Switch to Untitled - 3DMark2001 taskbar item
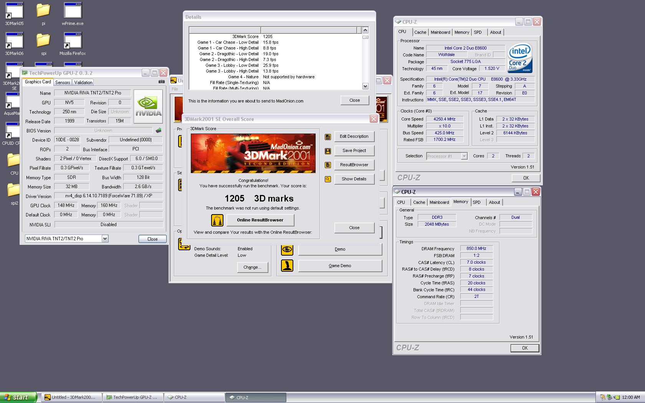The image size is (645, 403). coord(71,397)
